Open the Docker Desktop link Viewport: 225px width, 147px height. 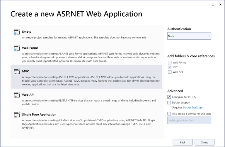click(192, 108)
